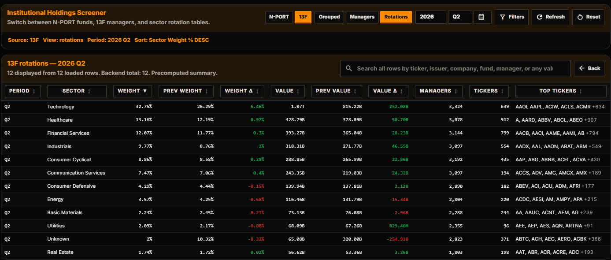Viewport: 611px width, 260px height.
Task: Select the Rotations view
Action: [x=396, y=17]
